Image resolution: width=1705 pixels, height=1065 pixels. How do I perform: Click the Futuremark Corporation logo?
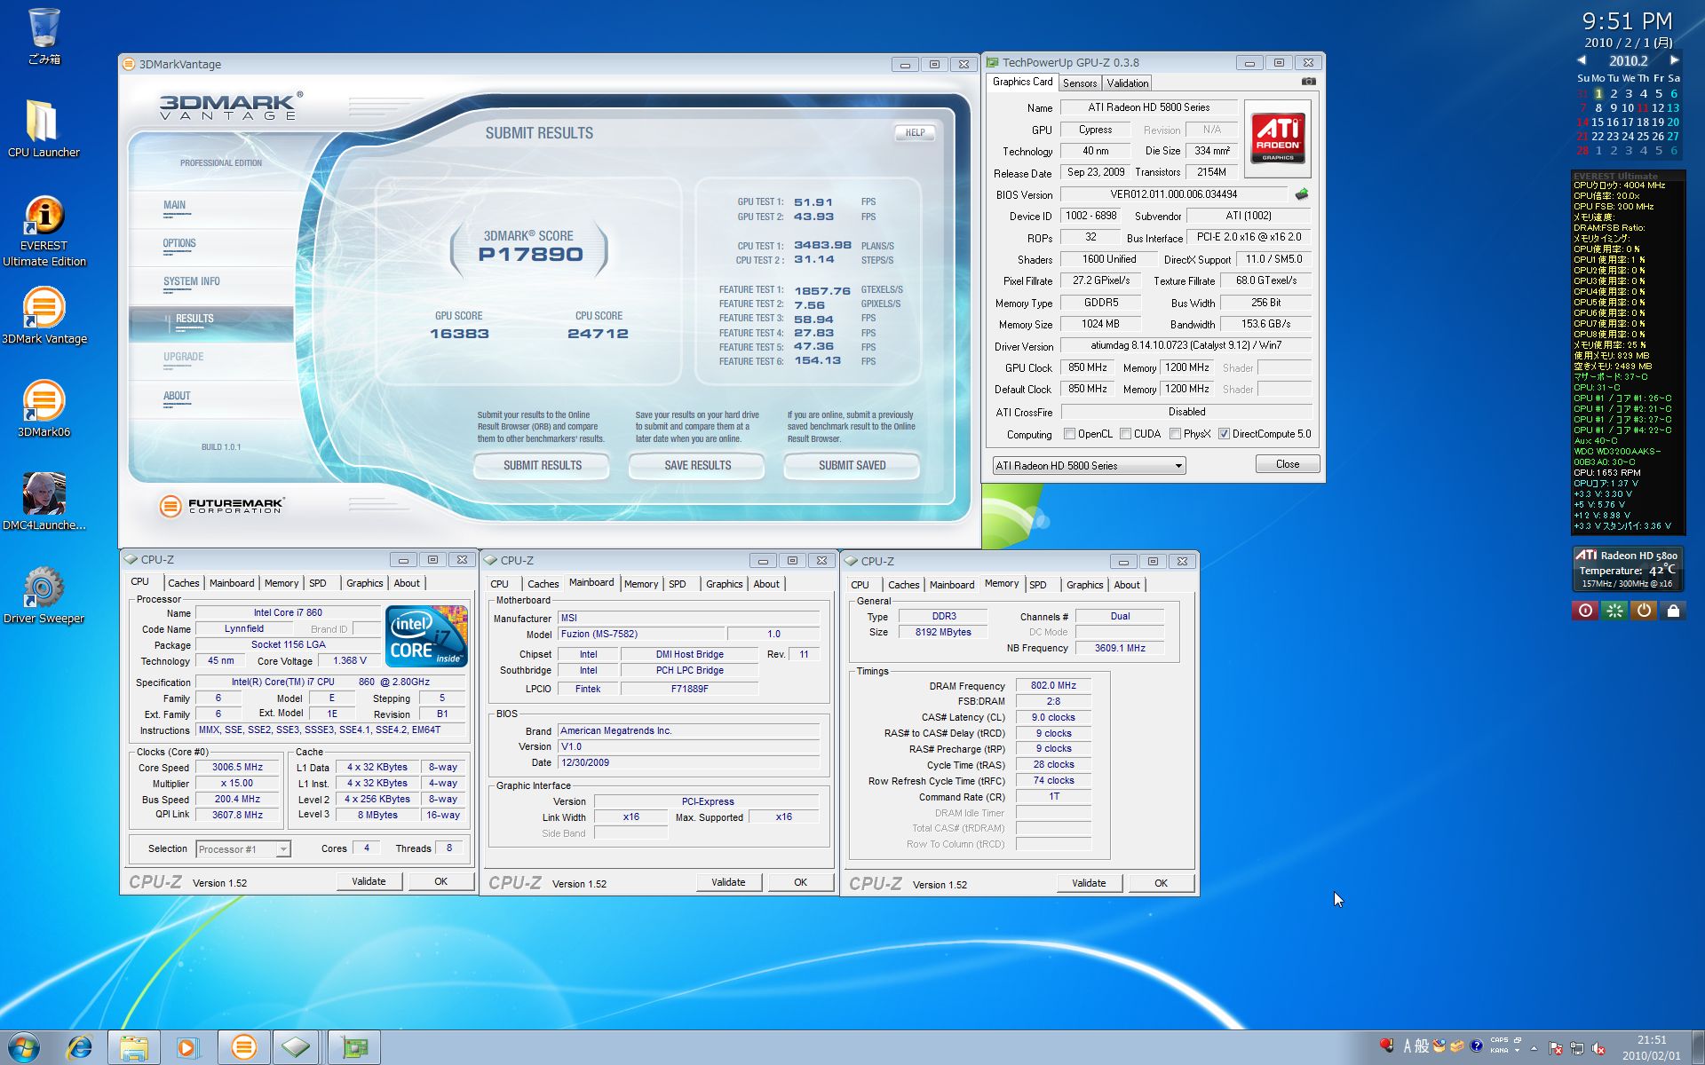click(222, 506)
